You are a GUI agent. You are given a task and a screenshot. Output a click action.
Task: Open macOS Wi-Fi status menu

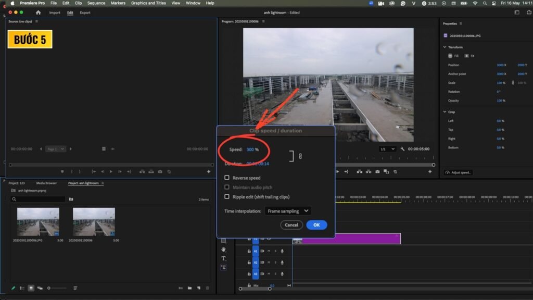pyautogui.click(x=475, y=3)
